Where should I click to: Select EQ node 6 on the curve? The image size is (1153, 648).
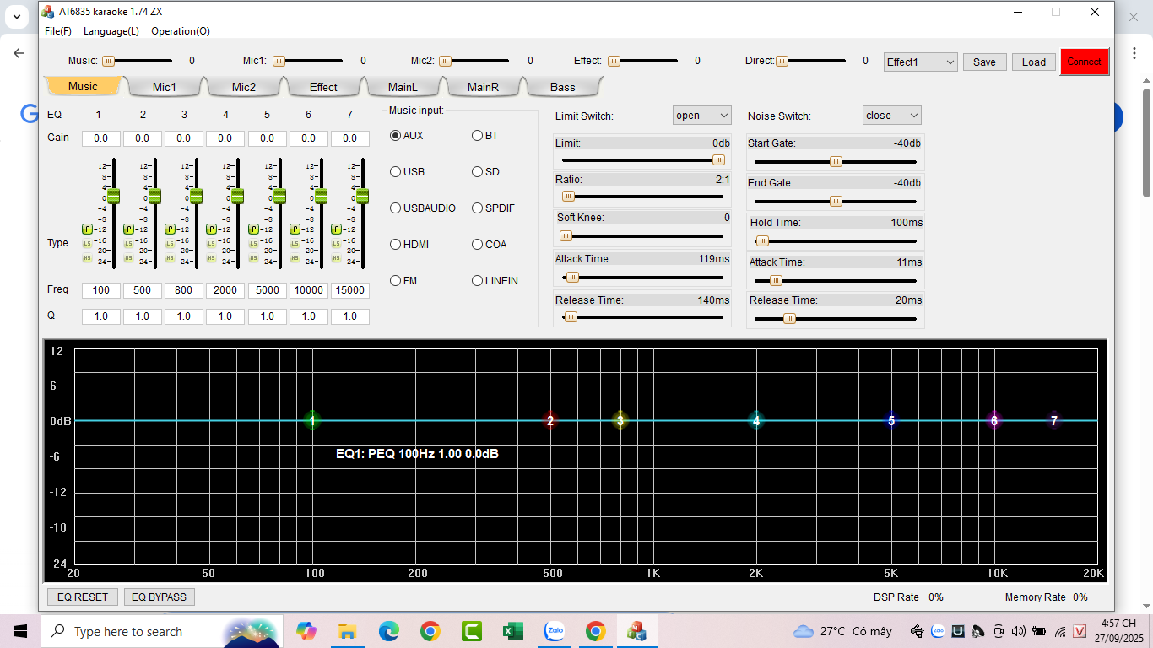tap(994, 420)
